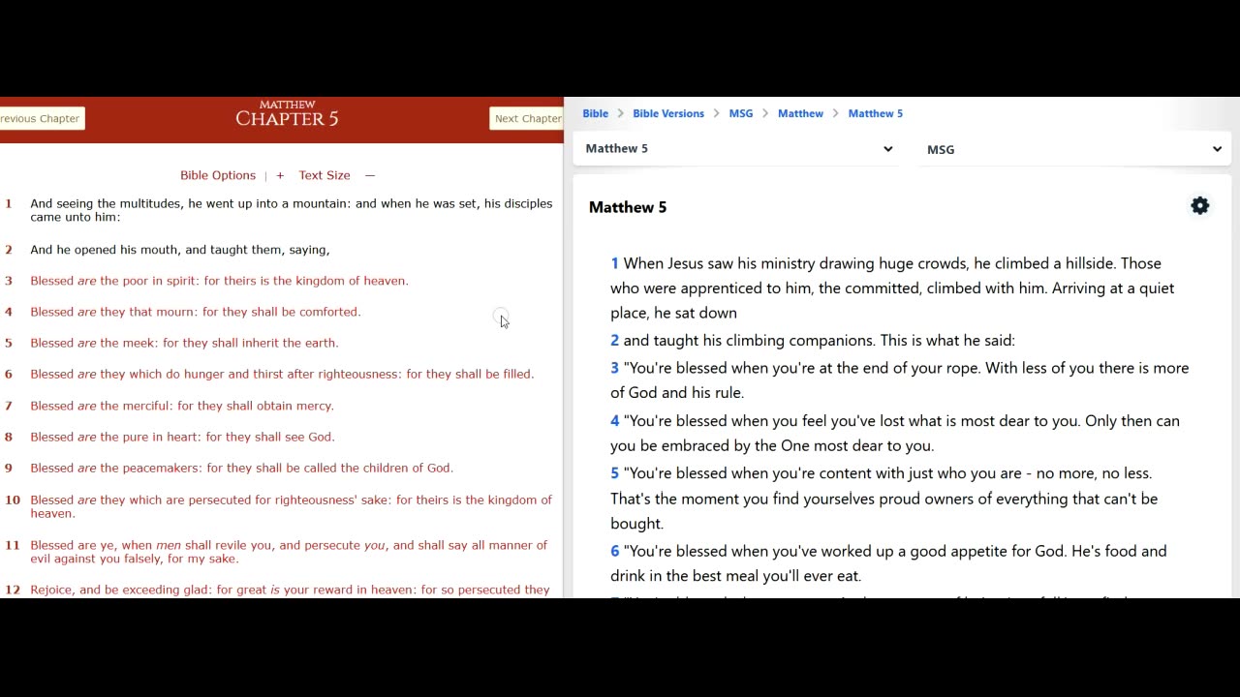Open the Matthew breadcrumb link
The height and width of the screenshot is (697, 1240).
pyautogui.click(x=800, y=113)
